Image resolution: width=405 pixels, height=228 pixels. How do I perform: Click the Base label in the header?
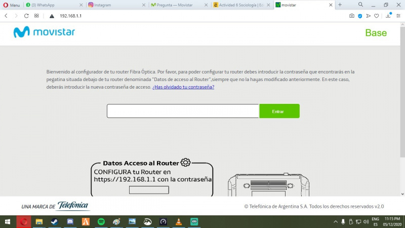(x=376, y=33)
